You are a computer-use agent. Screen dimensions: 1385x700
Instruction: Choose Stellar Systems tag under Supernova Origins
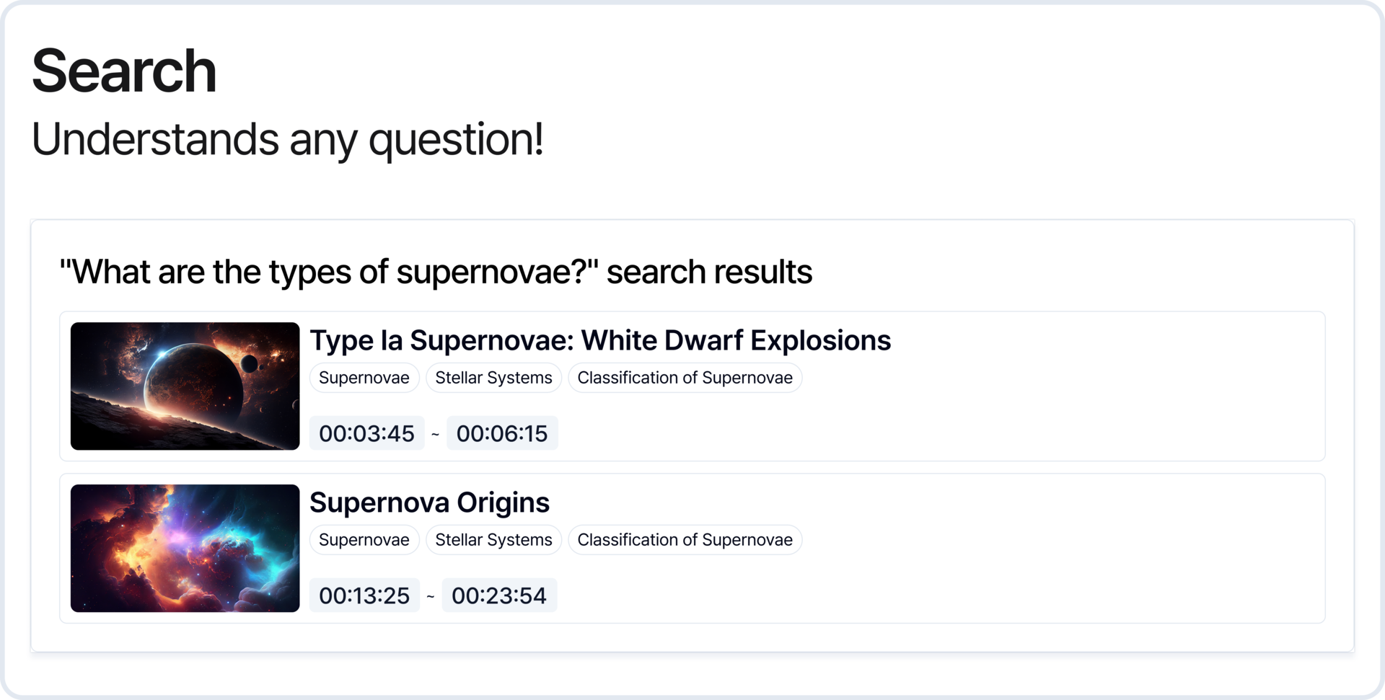(493, 540)
